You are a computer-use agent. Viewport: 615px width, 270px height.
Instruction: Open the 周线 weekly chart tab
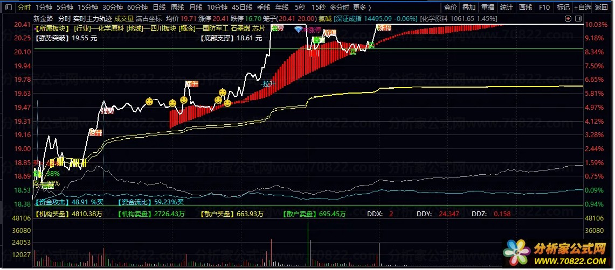coord(177,7)
